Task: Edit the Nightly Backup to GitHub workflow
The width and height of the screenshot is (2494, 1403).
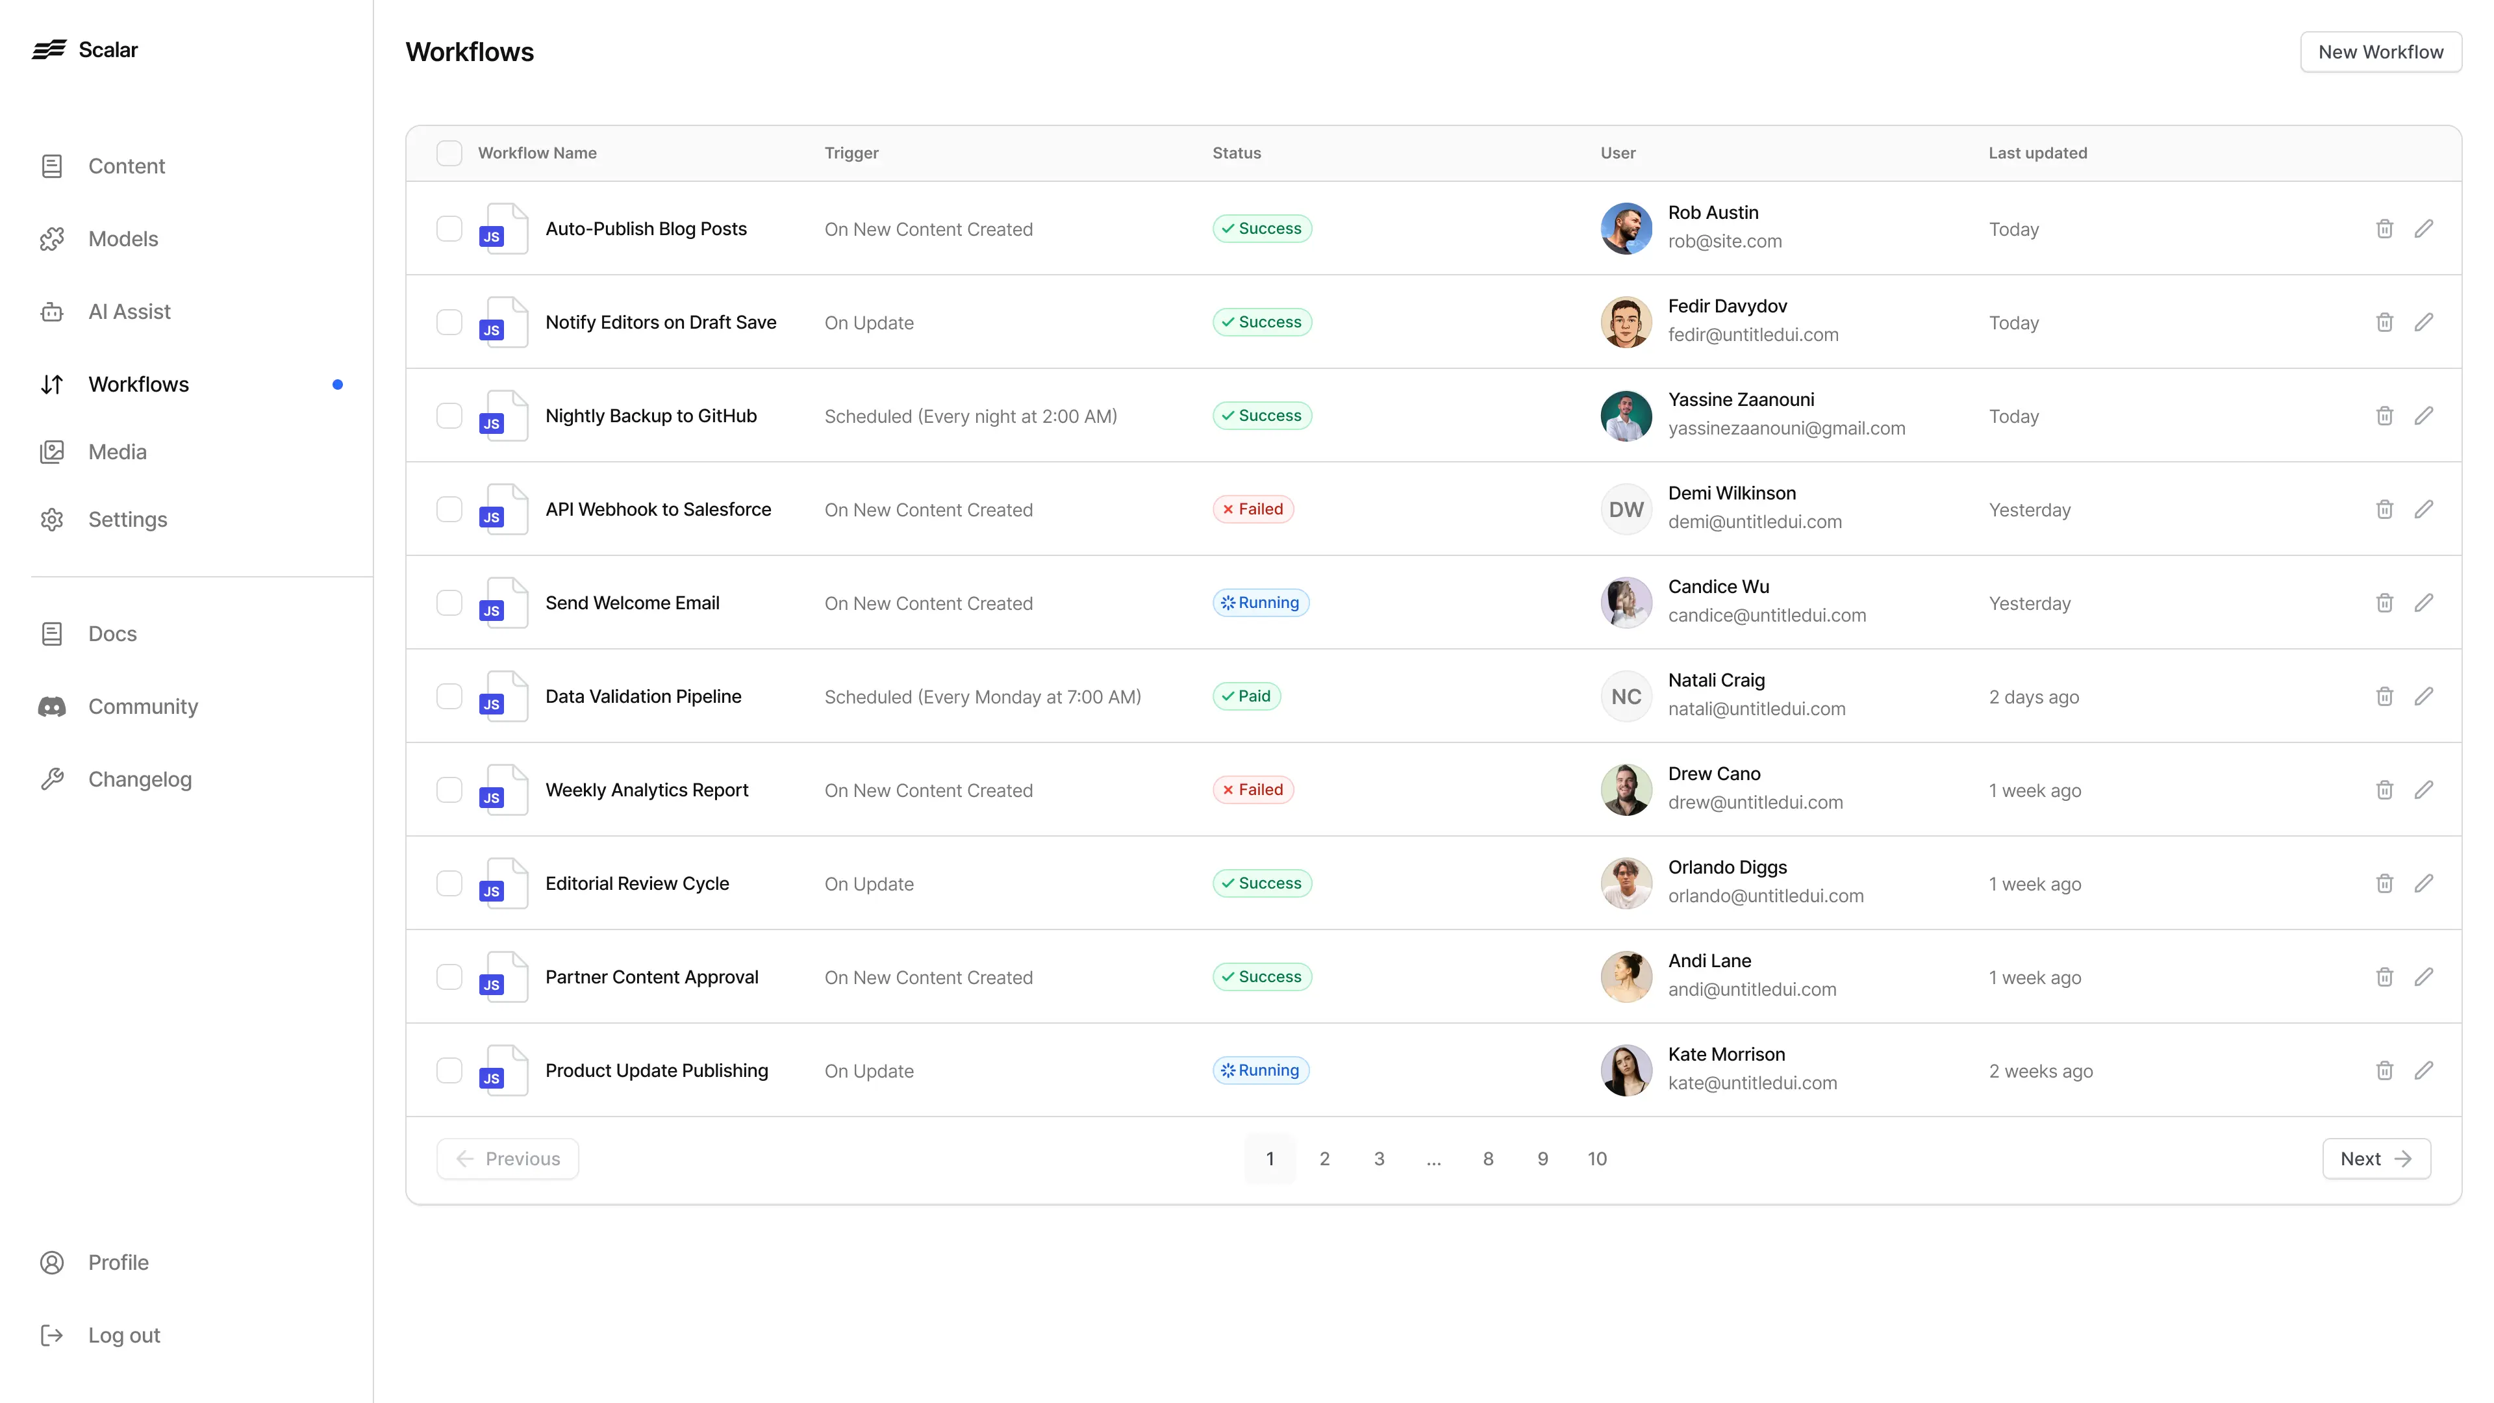Action: tap(2423, 416)
